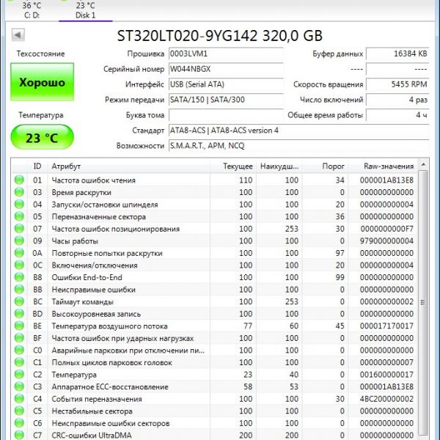Click the attribute list scrollbar thumb
This screenshot has width=440, height=440.
[423, 301]
